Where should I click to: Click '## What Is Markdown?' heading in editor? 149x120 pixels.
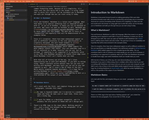click(x=42, y=18)
